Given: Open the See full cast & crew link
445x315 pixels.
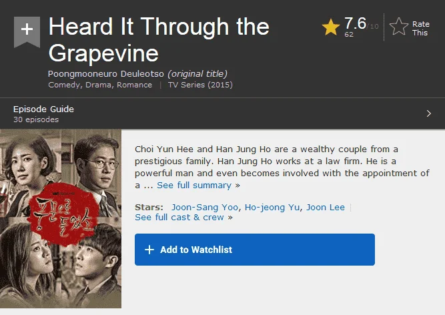Looking at the screenshot, I should coord(183,218).
